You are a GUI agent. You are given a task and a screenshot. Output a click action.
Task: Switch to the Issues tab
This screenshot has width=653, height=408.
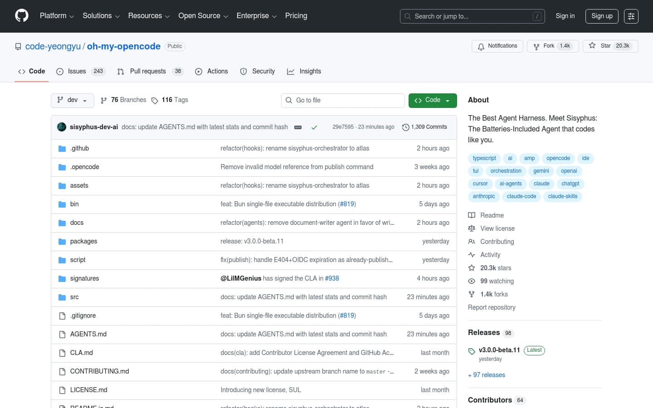[x=77, y=71]
